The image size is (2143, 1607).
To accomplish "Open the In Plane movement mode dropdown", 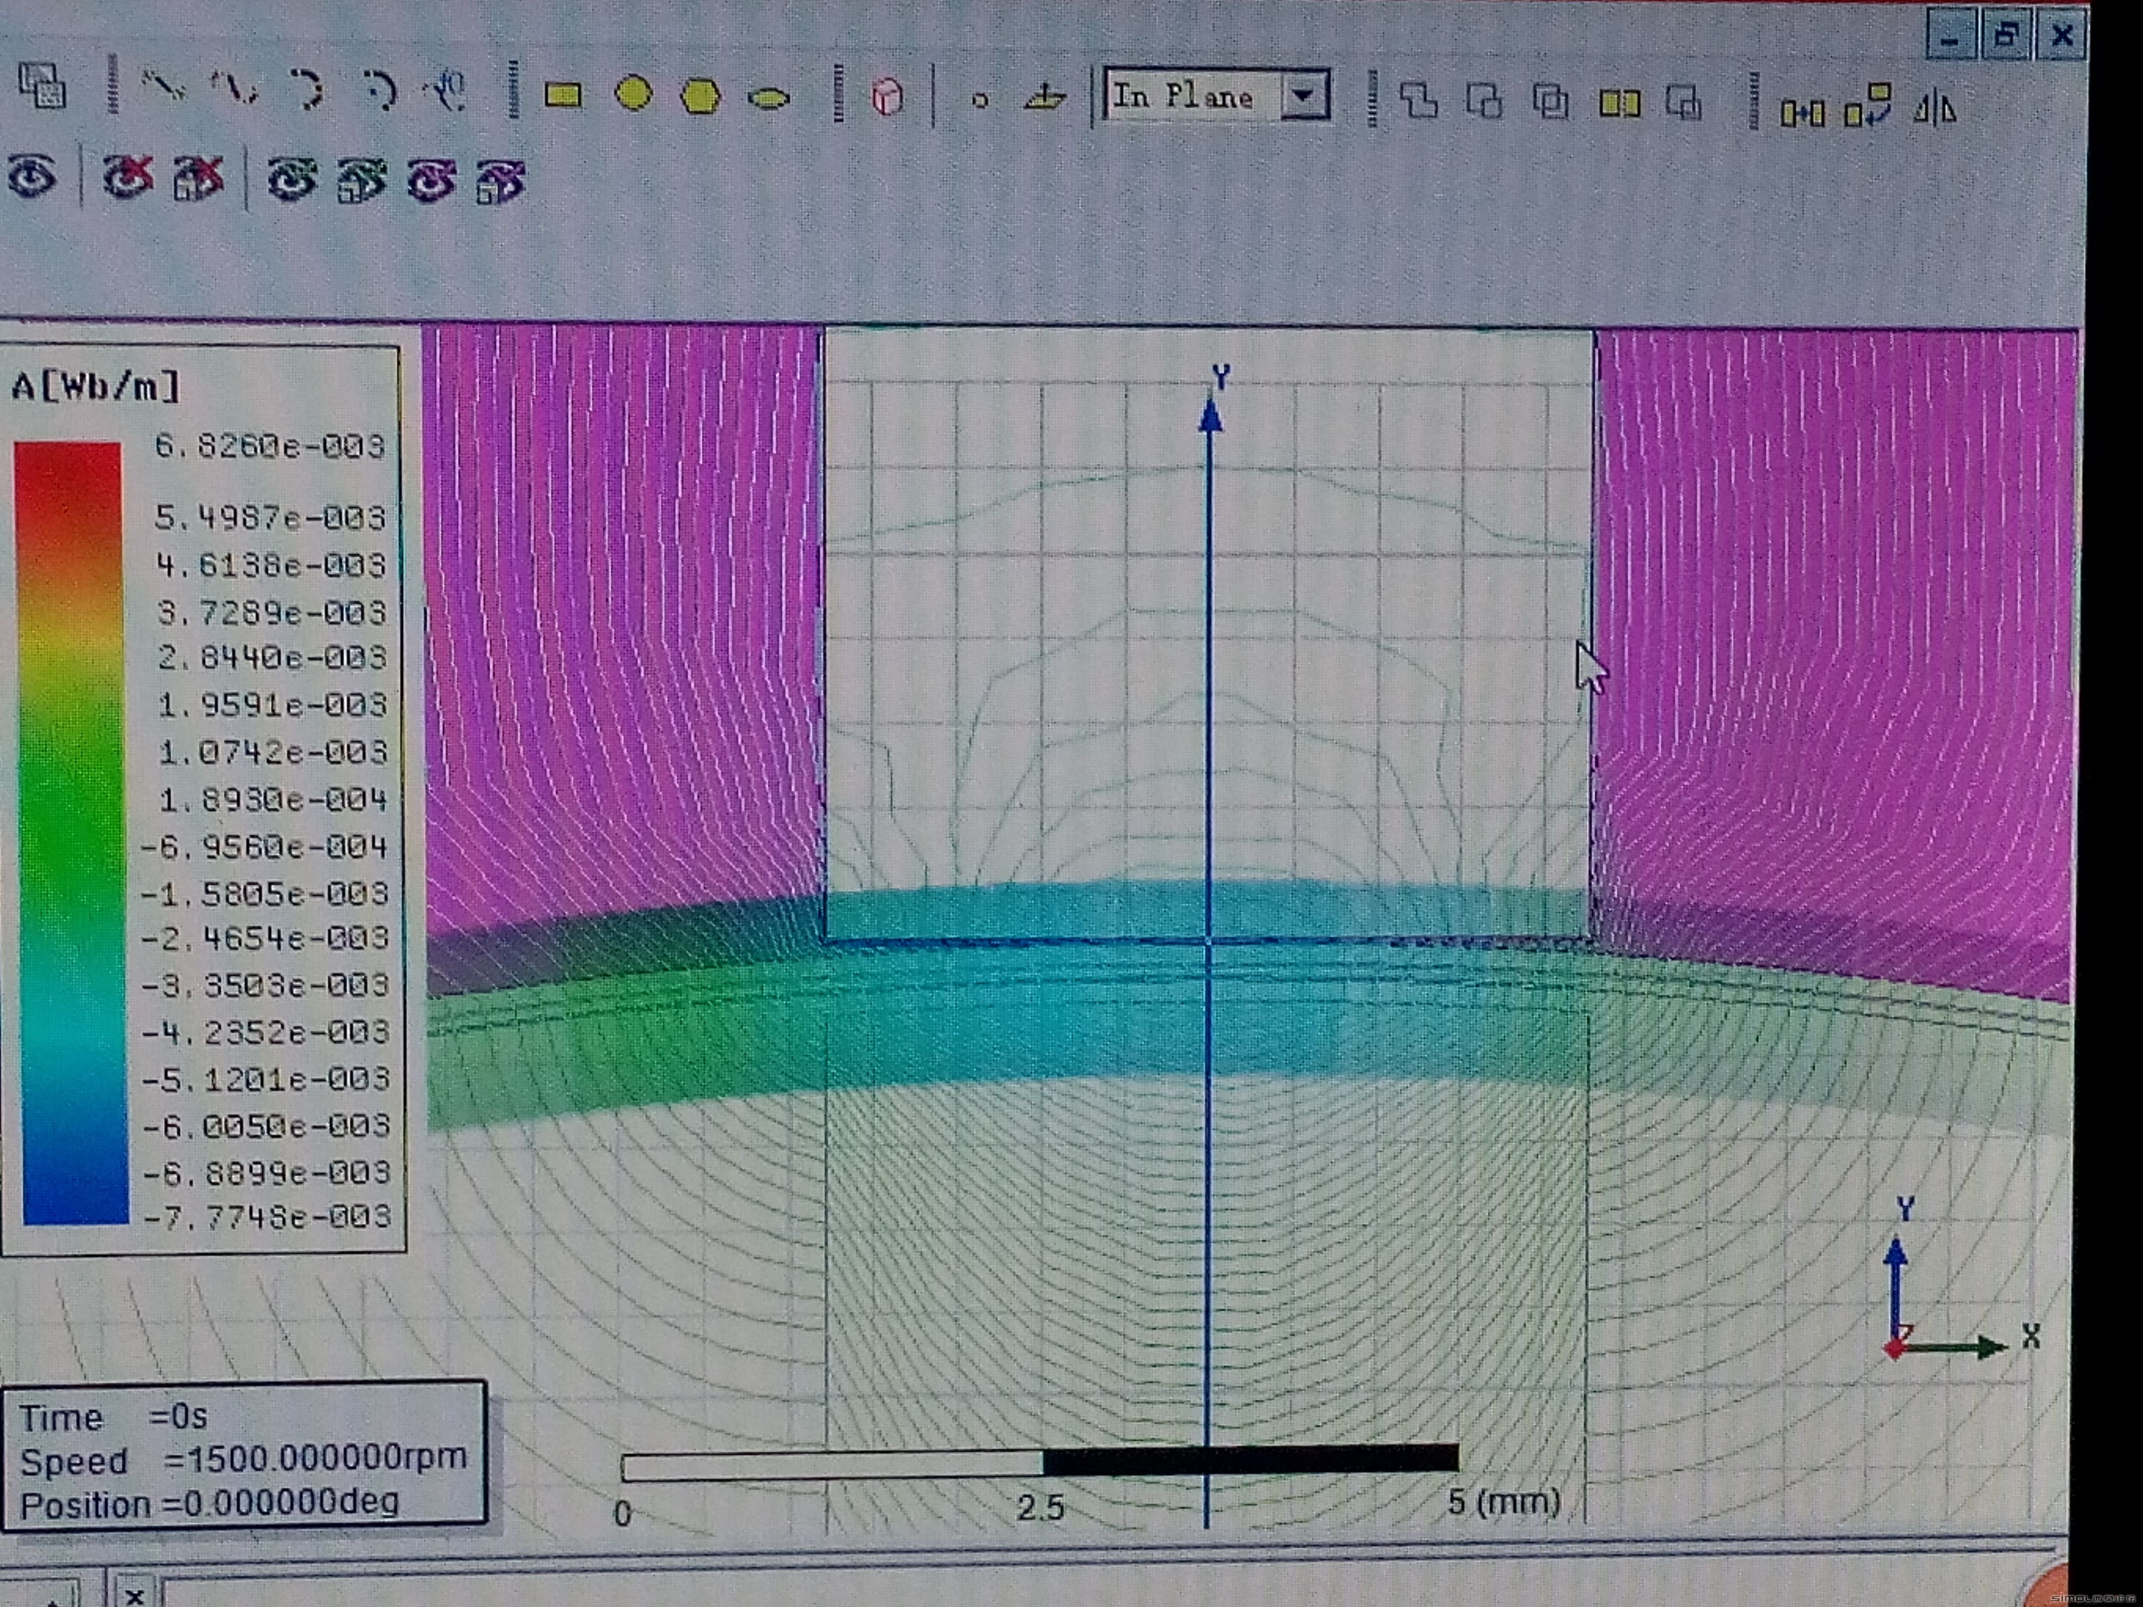I will coord(1304,96).
